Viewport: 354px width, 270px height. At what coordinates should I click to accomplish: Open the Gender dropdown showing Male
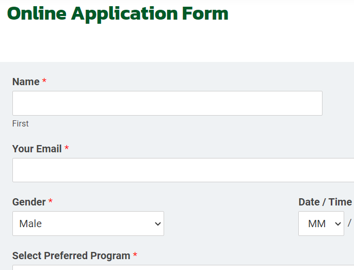coord(88,224)
